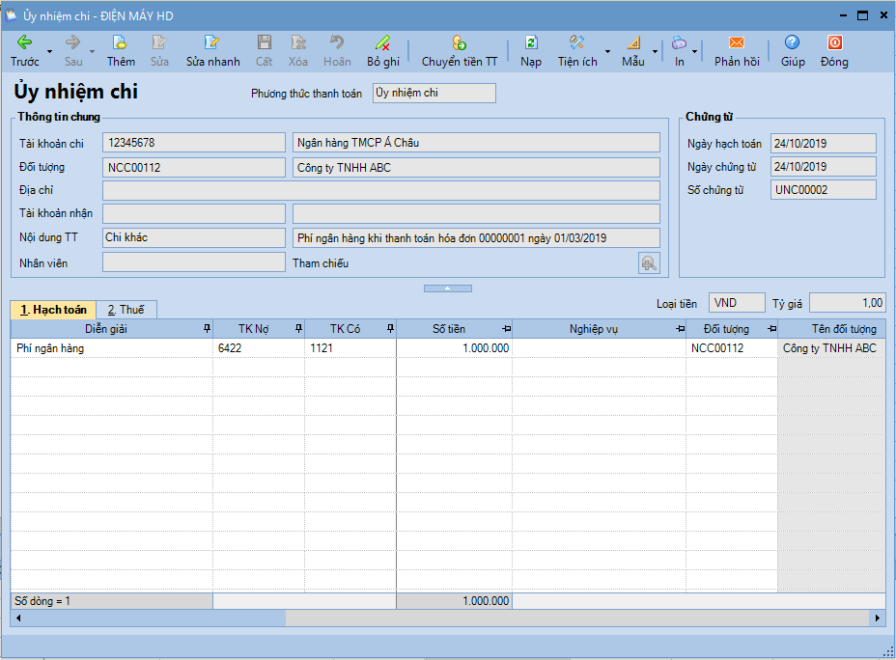The height and width of the screenshot is (660, 896).
Task: Click the Tỷ giá exchange rate field
Action: coord(848,303)
